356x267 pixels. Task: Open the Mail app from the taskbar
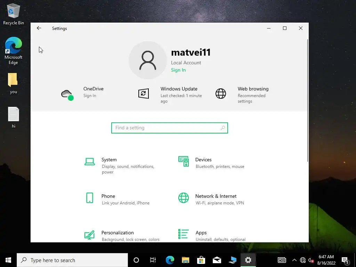217,260
